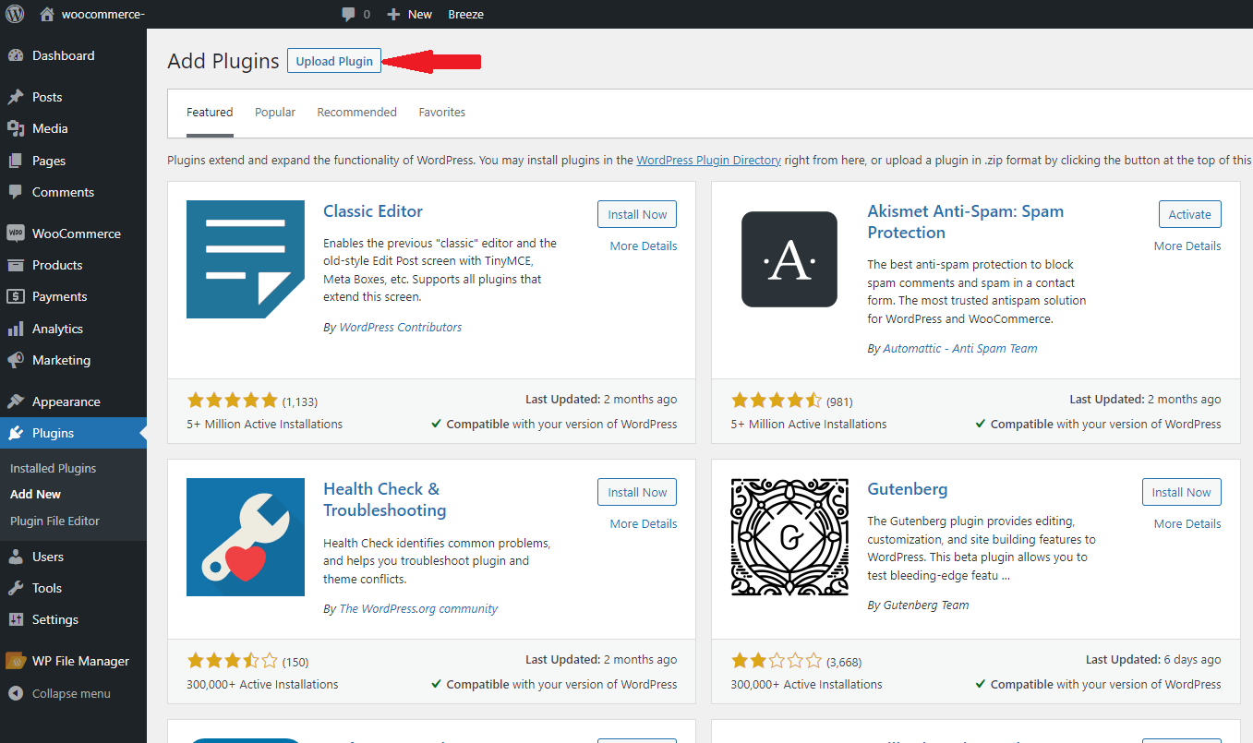Install the Health Check & Troubleshooting plugin
Viewport: 1253px width, 743px height.
(637, 492)
